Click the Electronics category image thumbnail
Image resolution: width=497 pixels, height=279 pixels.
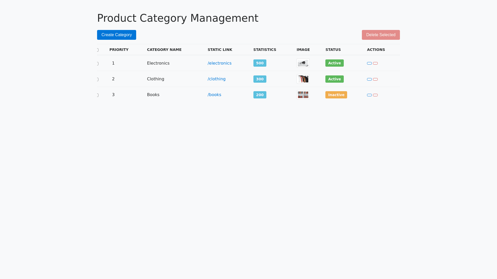click(x=303, y=63)
